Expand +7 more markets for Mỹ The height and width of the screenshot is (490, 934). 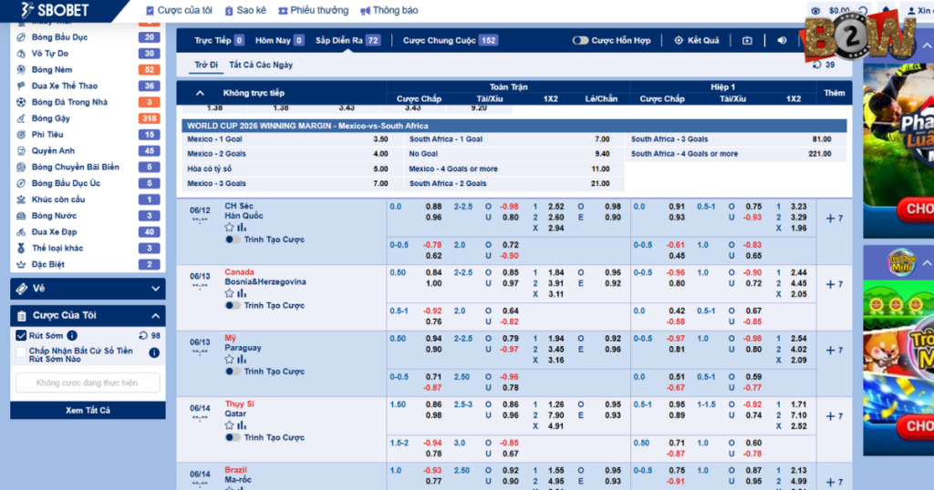834,351
